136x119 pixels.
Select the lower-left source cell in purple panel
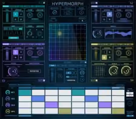[16, 57]
